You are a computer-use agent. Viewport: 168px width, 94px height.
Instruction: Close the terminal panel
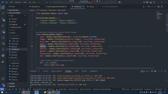(x=165, y=71)
